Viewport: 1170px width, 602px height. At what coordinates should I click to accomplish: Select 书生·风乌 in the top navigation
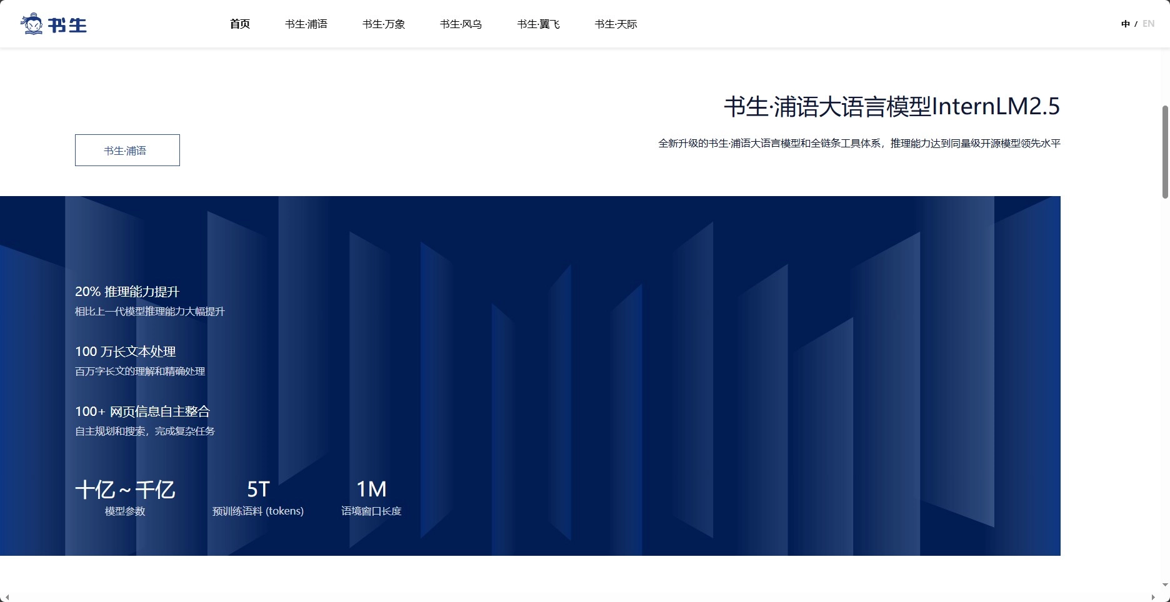461,24
